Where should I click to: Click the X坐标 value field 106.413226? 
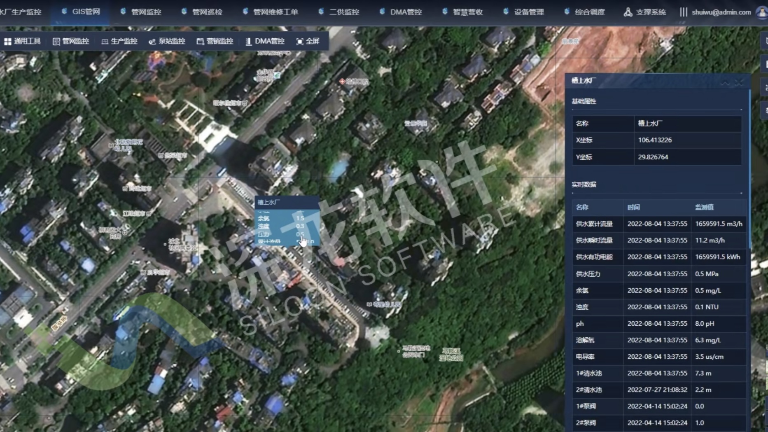pos(687,140)
